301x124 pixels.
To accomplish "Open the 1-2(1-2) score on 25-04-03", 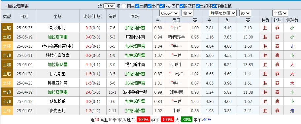I will (93, 111).
